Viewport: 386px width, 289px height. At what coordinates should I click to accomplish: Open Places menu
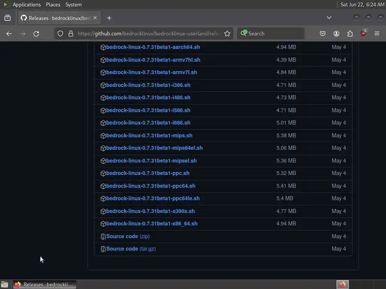pos(53,5)
